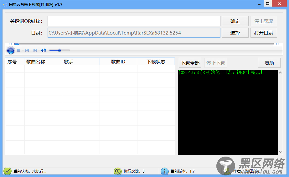Click the volume slider knob

tap(59, 50)
